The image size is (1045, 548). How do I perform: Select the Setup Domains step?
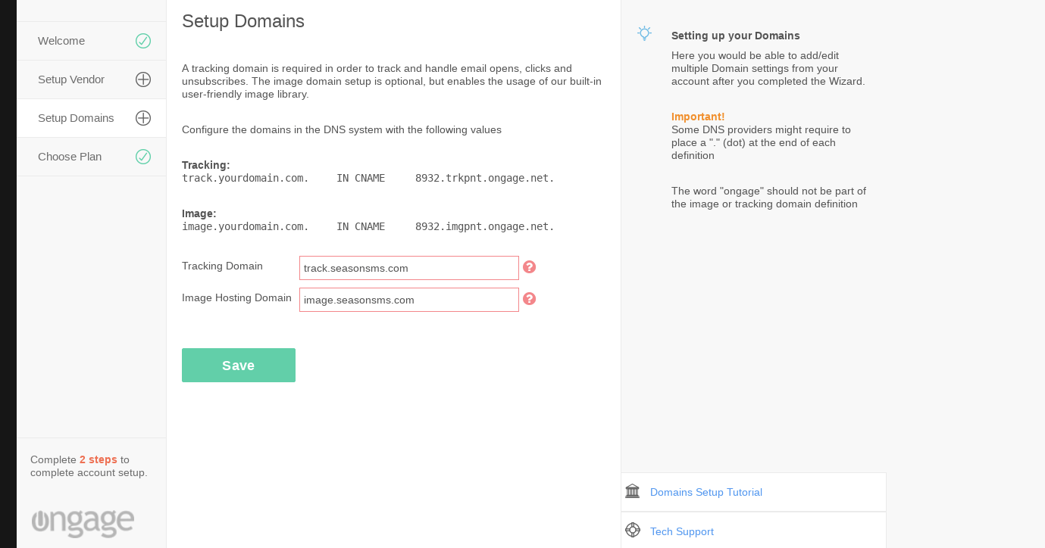pos(76,118)
